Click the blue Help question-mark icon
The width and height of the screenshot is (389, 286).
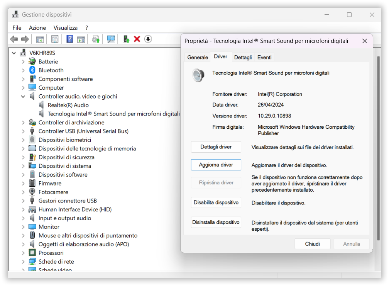coord(70,39)
